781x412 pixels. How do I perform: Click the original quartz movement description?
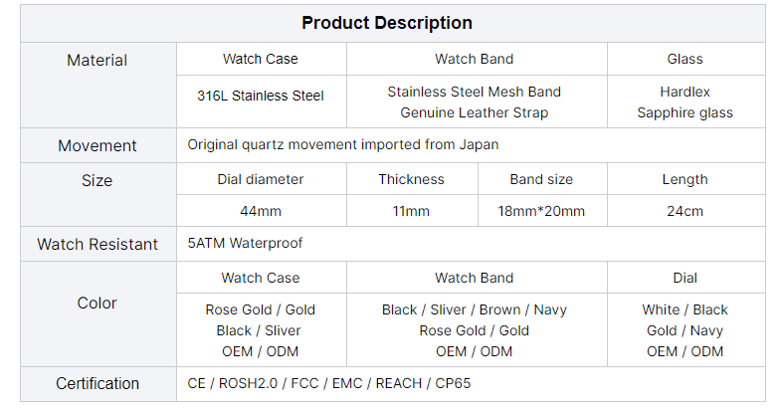click(343, 144)
